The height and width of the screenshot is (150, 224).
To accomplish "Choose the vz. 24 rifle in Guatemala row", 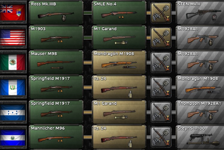I will point(119,87).
